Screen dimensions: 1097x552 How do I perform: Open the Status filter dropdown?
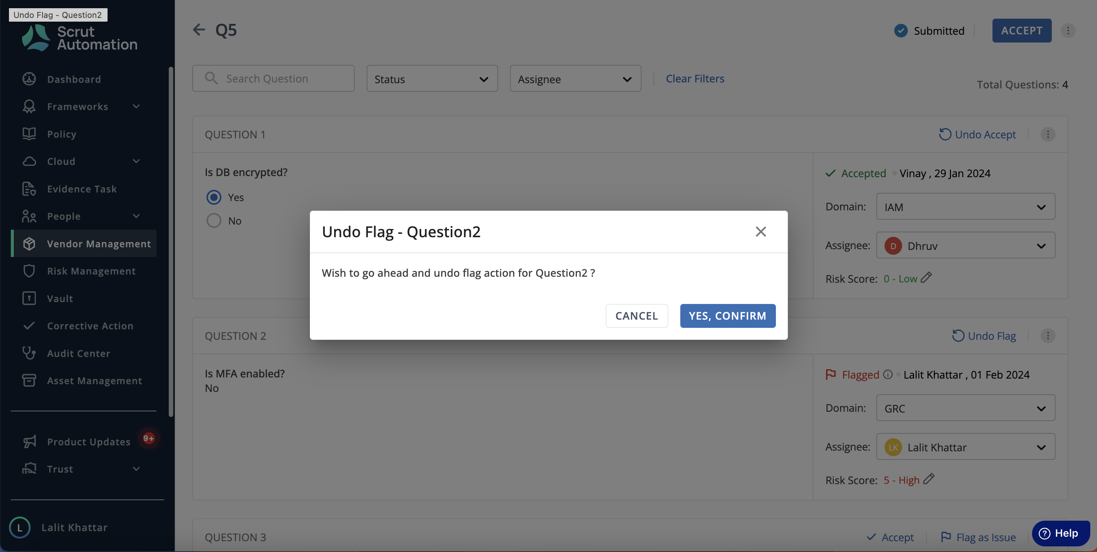[x=432, y=78]
